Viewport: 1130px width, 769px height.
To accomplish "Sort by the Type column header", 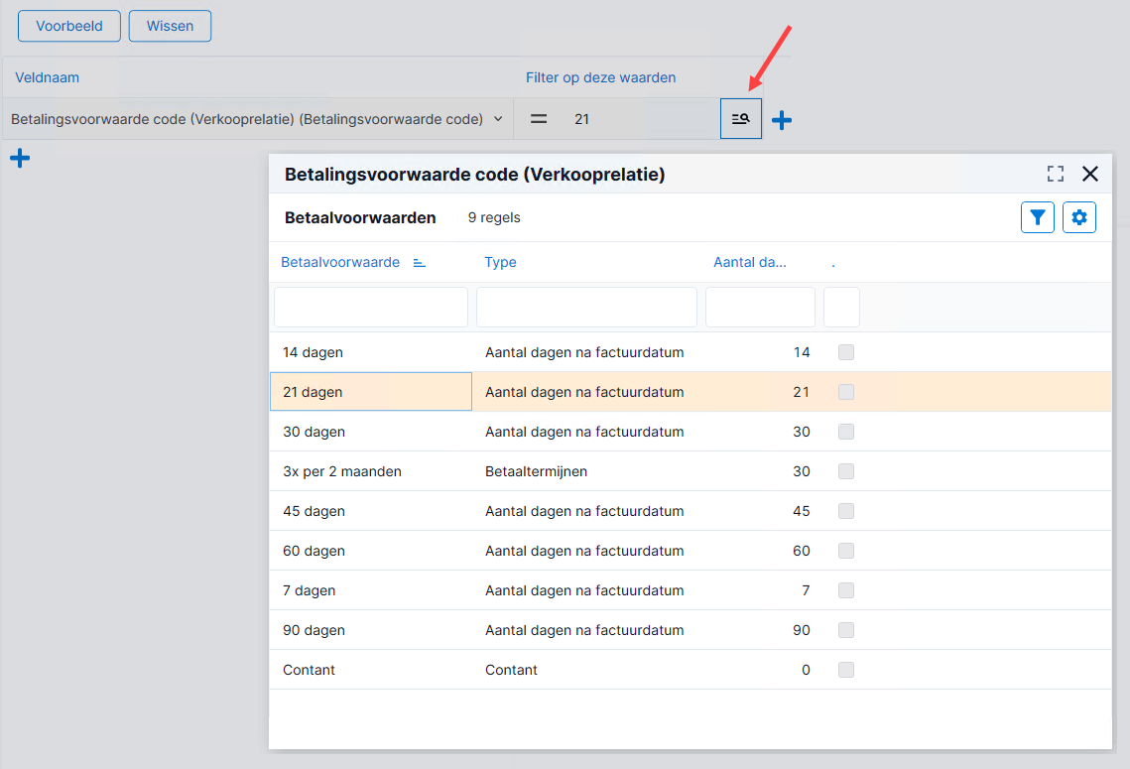I will (x=500, y=262).
